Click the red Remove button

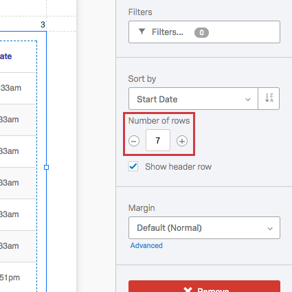204,287
